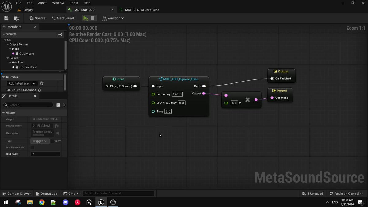Select the MSP_LFO_Square_Sine node title
368x207 pixels.
181,79
